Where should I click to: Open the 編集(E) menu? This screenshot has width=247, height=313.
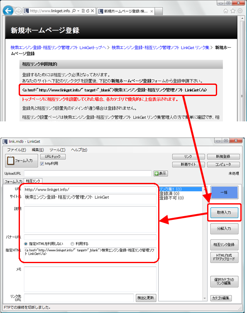click(38, 150)
